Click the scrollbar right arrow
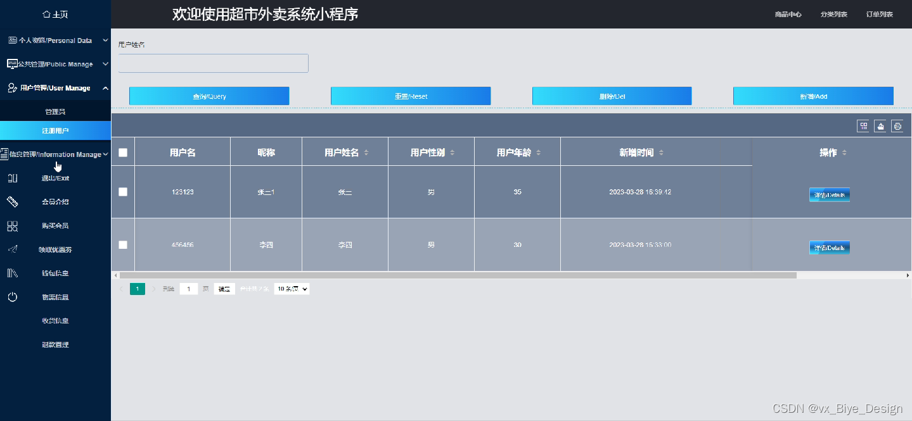The height and width of the screenshot is (421, 912). click(x=908, y=275)
